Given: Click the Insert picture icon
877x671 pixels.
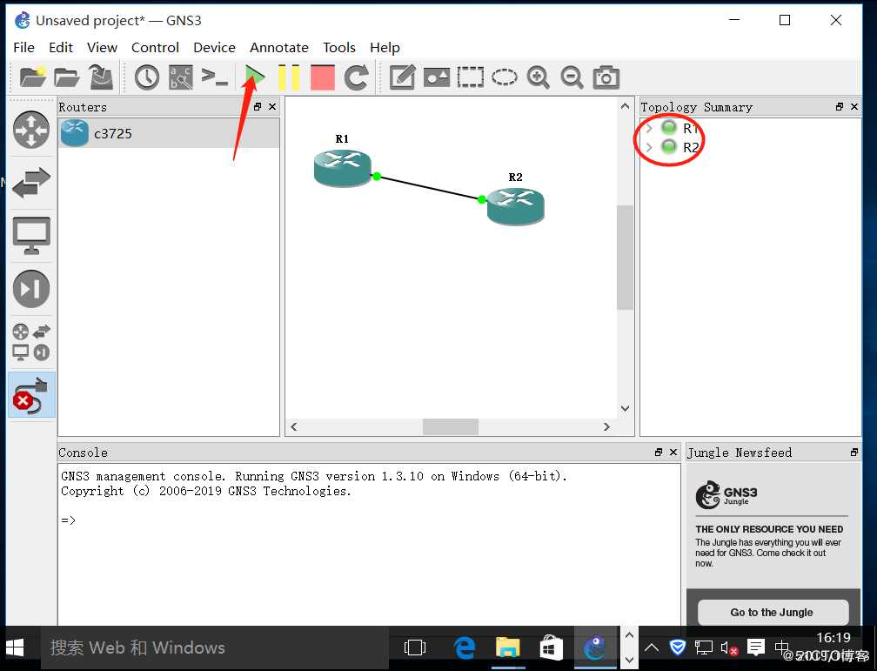Looking at the screenshot, I should coord(436,77).
